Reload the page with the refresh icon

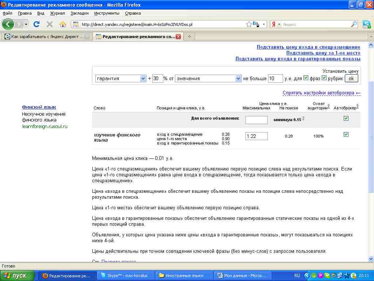click(x=37, y=24)
